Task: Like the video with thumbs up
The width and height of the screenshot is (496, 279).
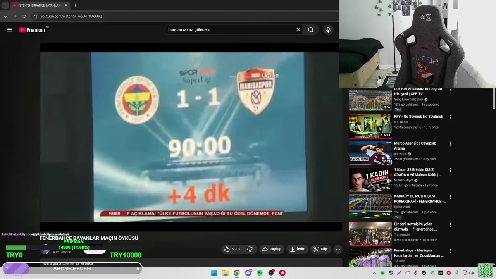Action: pyautogui.click(x=232, y=249)
